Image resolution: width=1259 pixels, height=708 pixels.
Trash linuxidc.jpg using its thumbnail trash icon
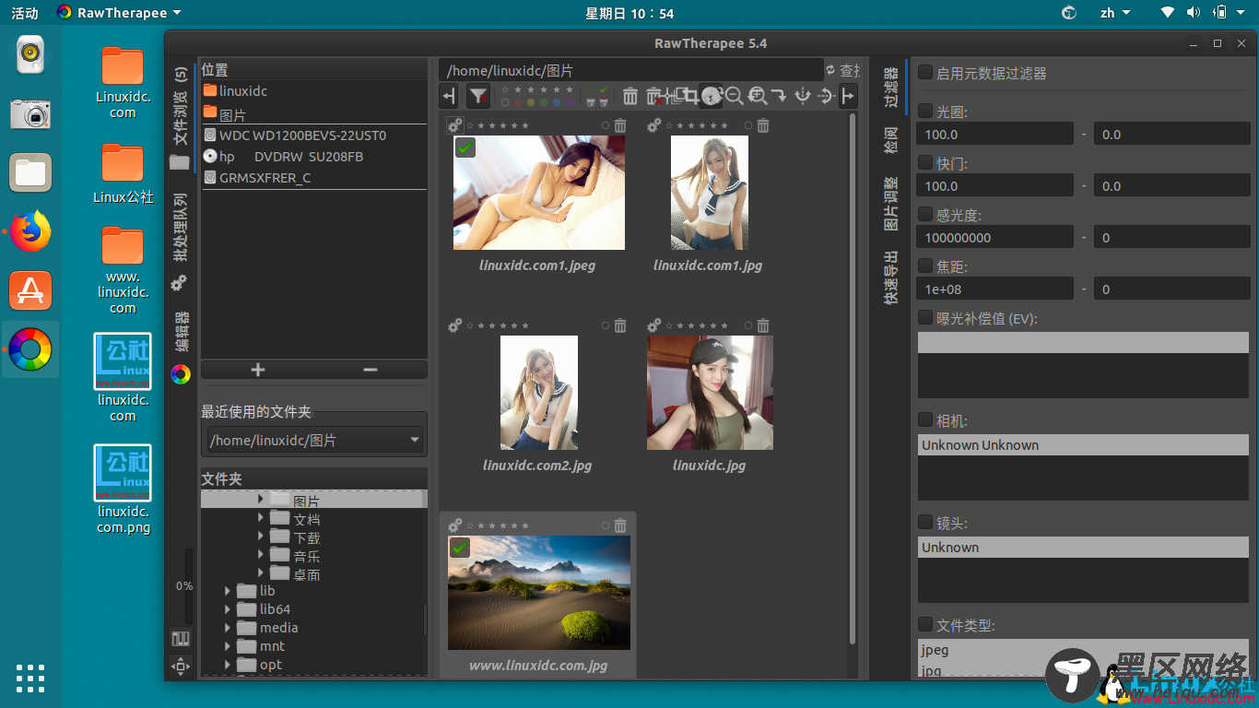(x=763, y=325)
